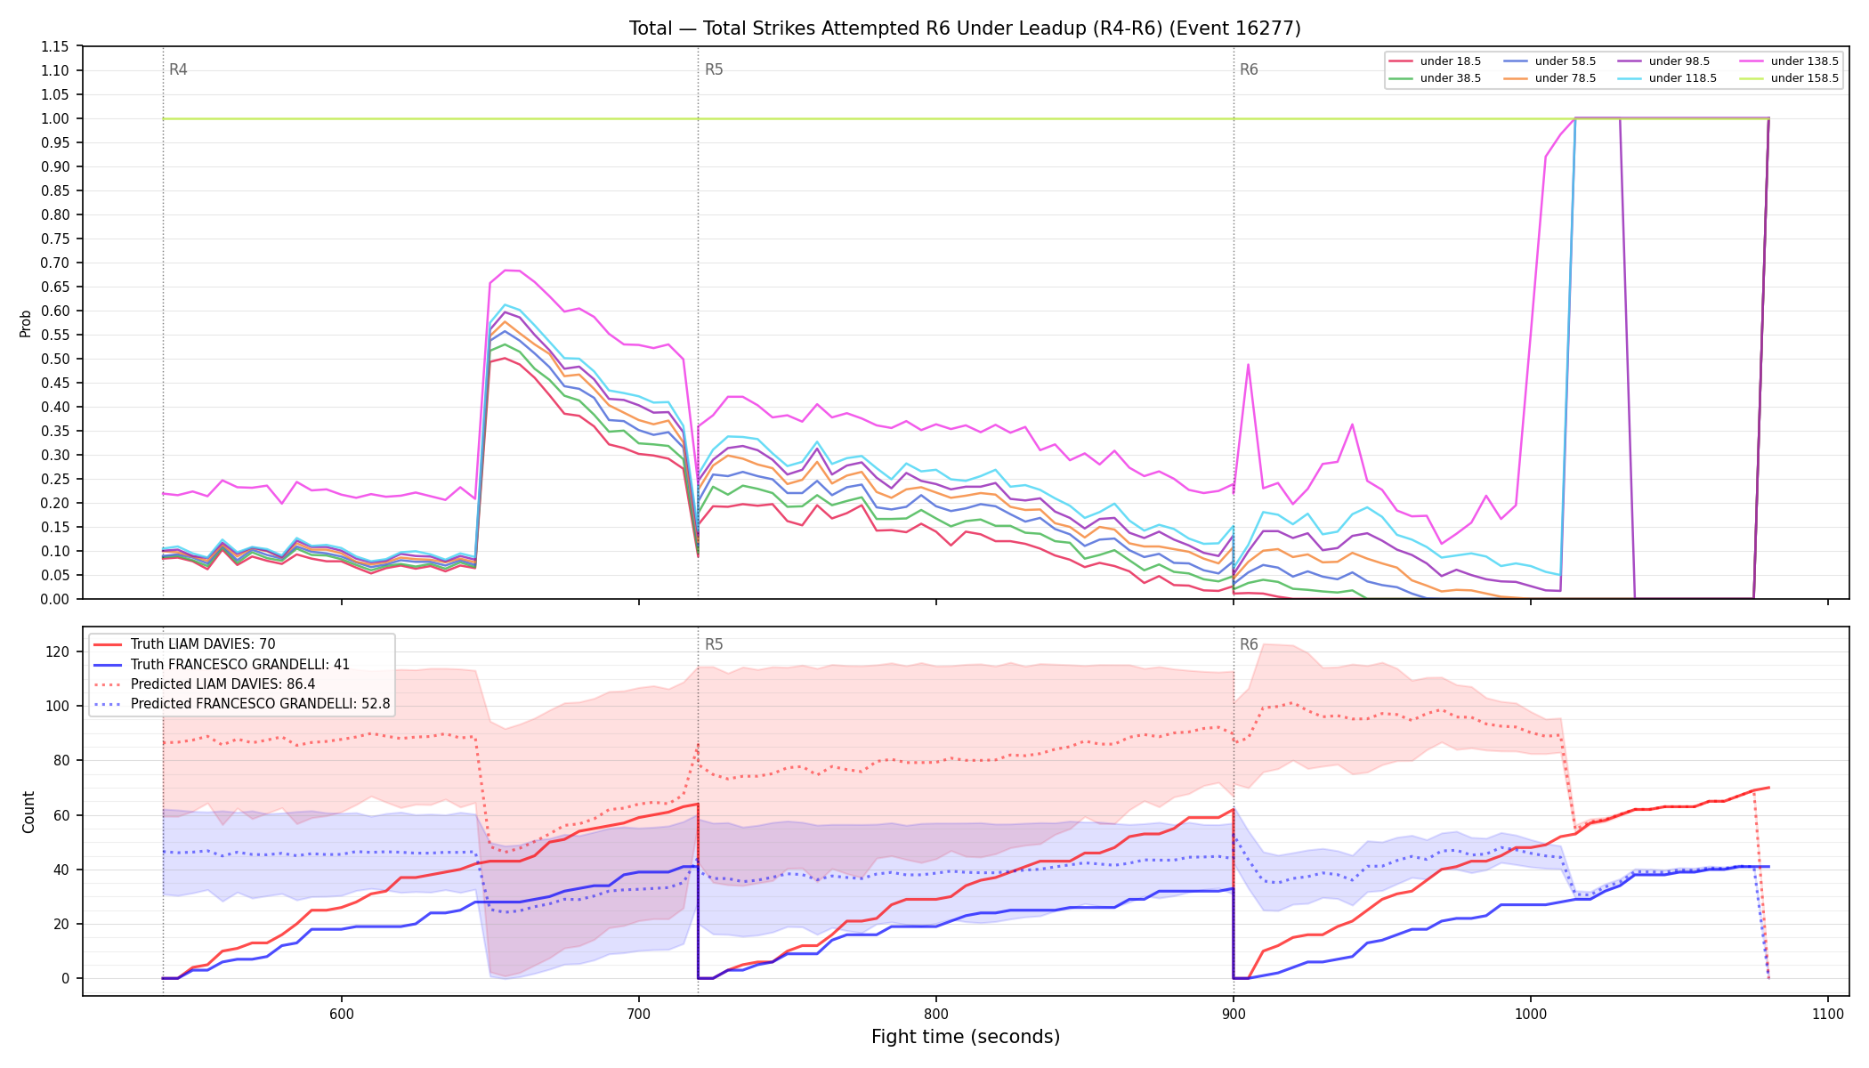Click the R5 round label in probability chart
This screenshot has width=1869, height=1068.
coord(714,69)
